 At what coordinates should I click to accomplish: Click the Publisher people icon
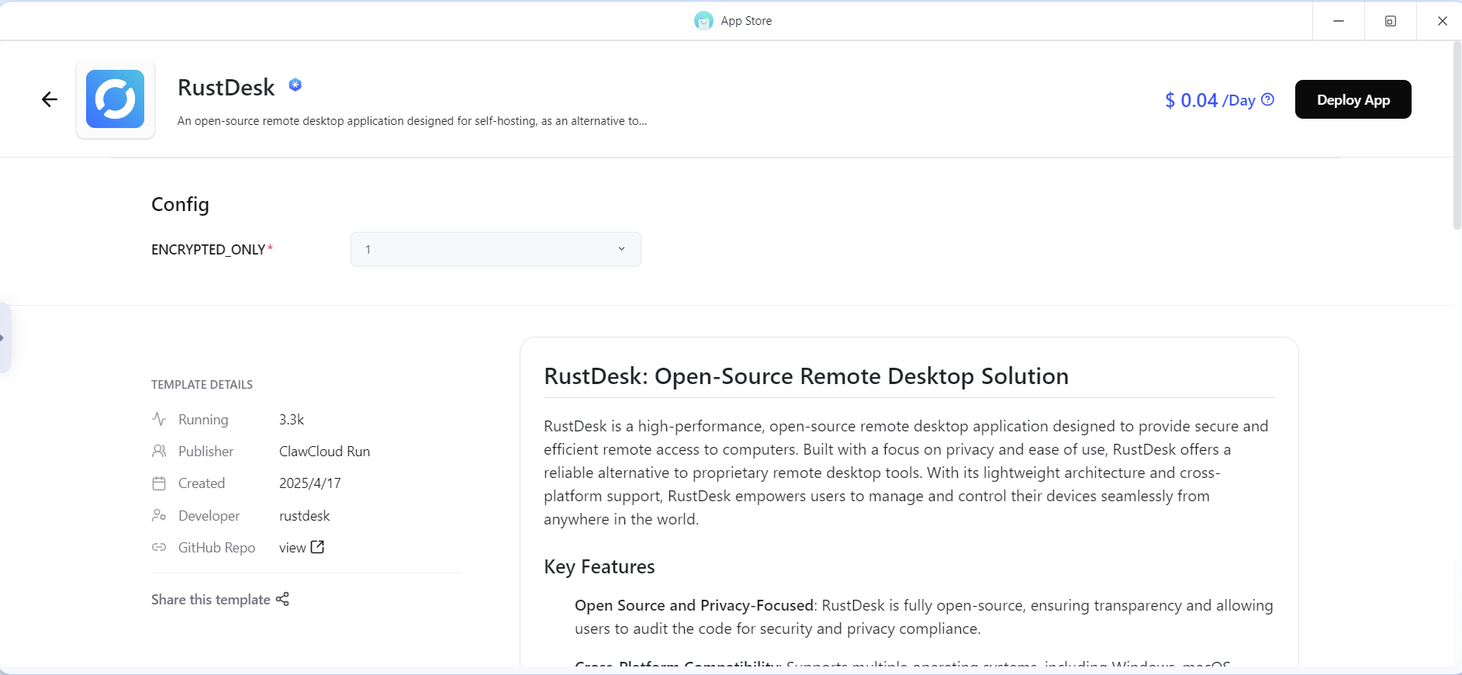pyautogui.click(x=159, y=452)
